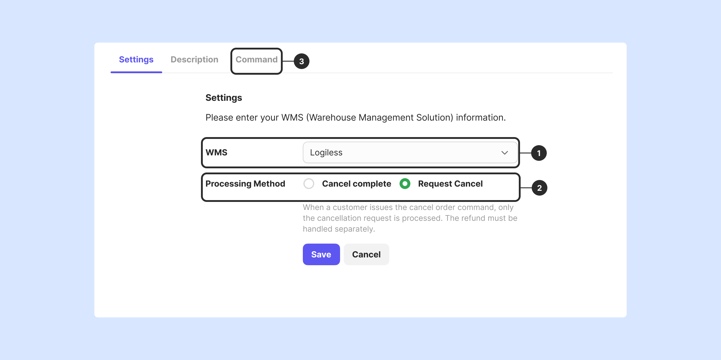Expand the WMS list via chevron arrow
The width and height of the screenshot is (721, 360).
click(505, 153)
